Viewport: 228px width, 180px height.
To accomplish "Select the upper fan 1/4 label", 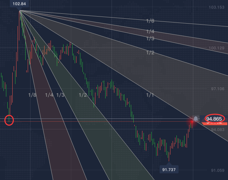I will 150,32.
